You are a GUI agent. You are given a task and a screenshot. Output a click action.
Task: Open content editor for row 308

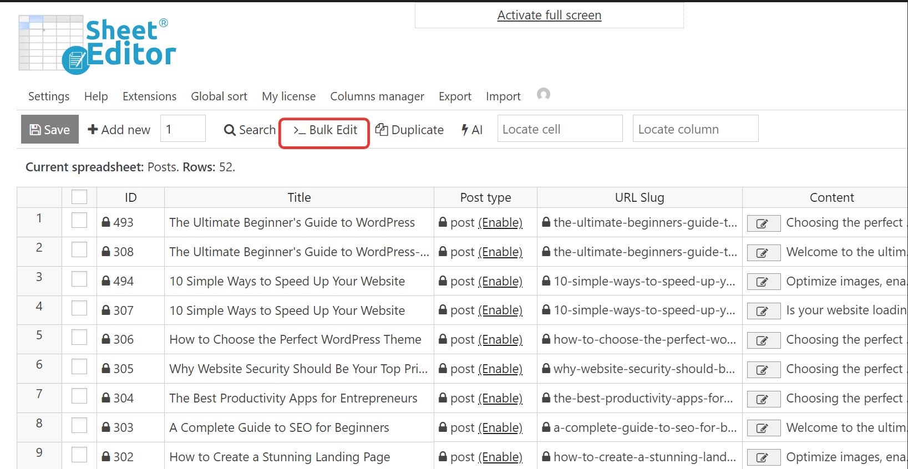pyautogui.click(x=764, y=253)
